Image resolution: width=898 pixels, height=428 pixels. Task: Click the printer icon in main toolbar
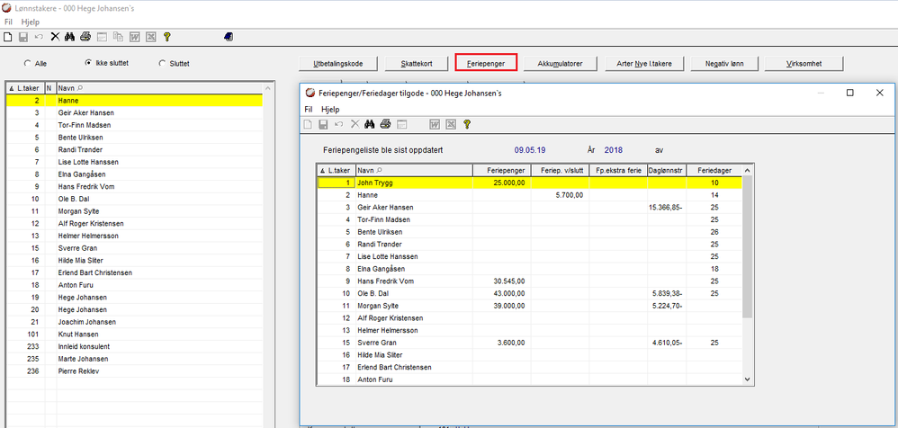click(85, 37)
